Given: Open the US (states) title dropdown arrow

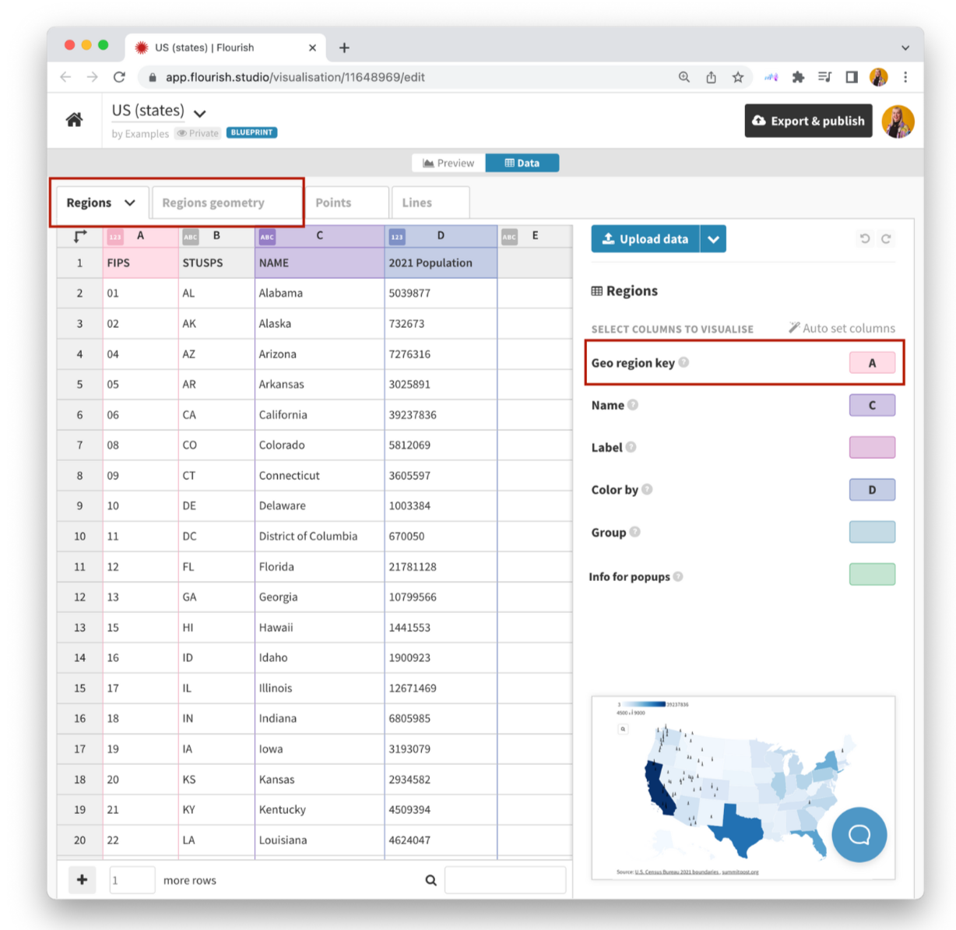Looking at the screenshot, I should [199, 113].
